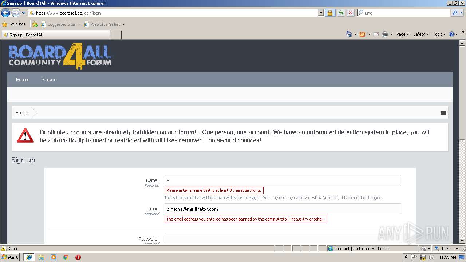
Task: Click the Help question mark icon
Action: coord(452,34)
